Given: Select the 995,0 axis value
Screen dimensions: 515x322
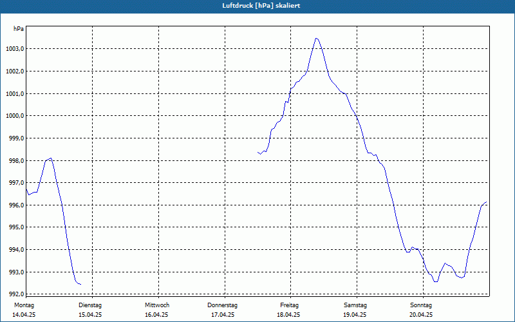Looking at the screenshot, I should coord(16,227).
